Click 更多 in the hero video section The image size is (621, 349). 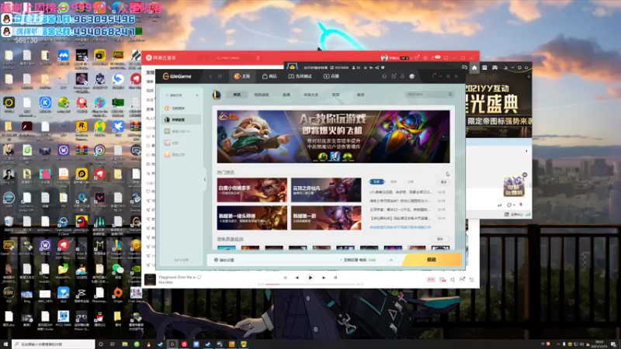[440, 239]
